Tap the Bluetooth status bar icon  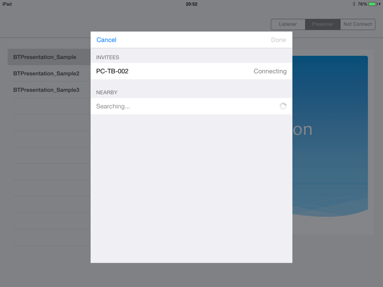(353, 4)
